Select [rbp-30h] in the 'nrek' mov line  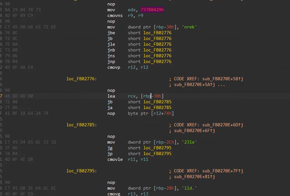[165, 27]
